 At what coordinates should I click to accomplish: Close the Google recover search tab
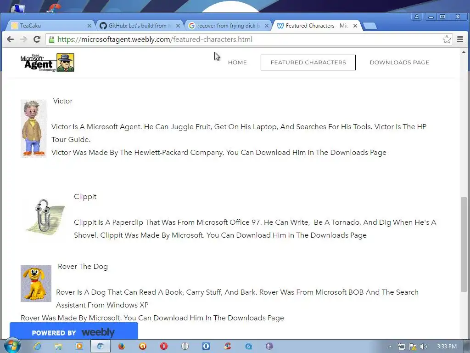(267, 26)
